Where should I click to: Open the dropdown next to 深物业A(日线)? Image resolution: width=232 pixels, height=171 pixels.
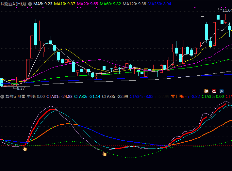[x=30, y=4]
